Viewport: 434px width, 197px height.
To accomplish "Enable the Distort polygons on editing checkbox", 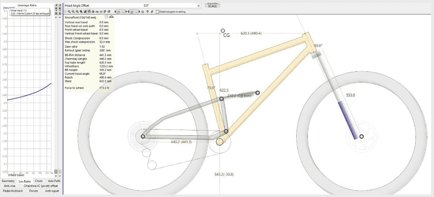I will 157,12.
